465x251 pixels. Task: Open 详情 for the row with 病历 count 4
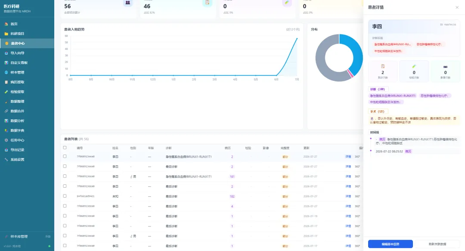pyautogui.click(x=348, y=206)
